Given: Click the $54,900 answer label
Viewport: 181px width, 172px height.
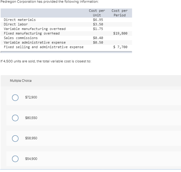Looking at the screenshot, I should (x=31, y=159).
